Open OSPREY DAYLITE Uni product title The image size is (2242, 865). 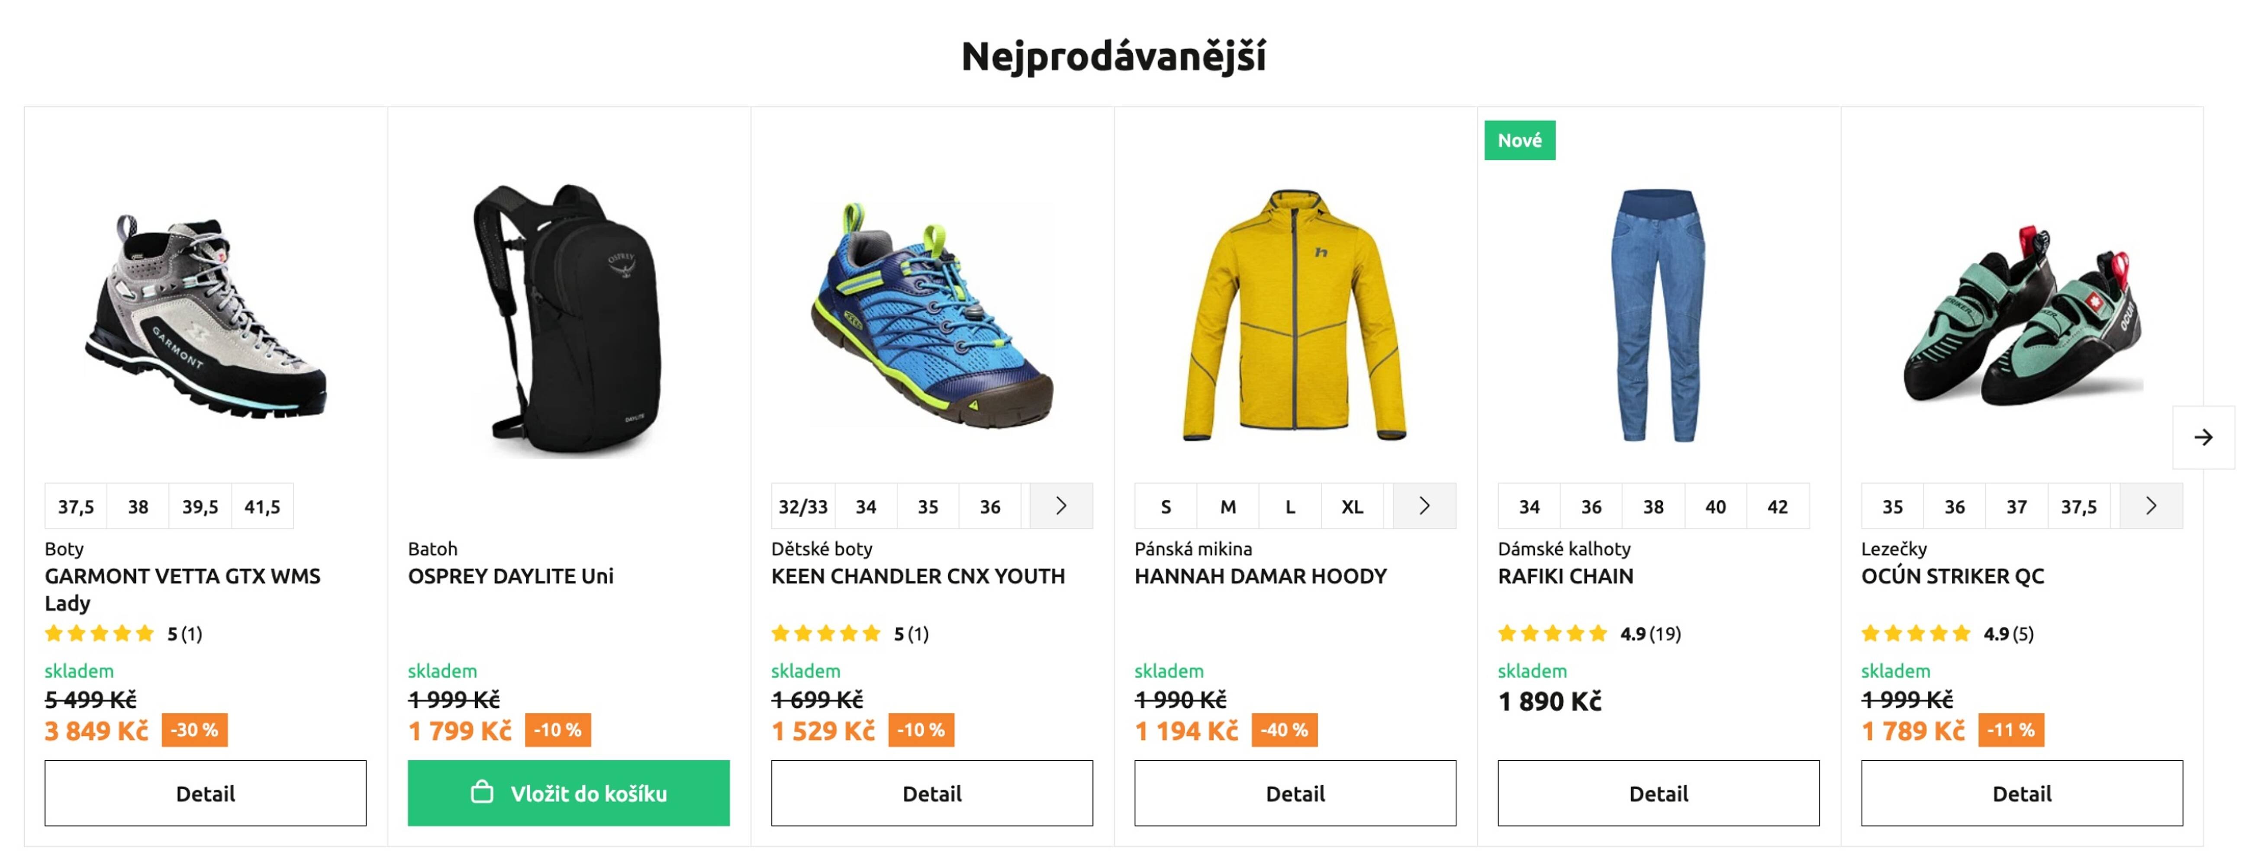[510, 577]
